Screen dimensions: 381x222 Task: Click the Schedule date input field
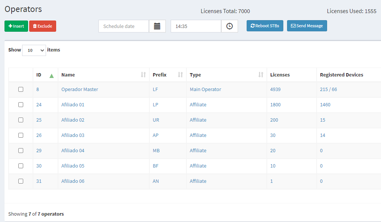(124, 26)
